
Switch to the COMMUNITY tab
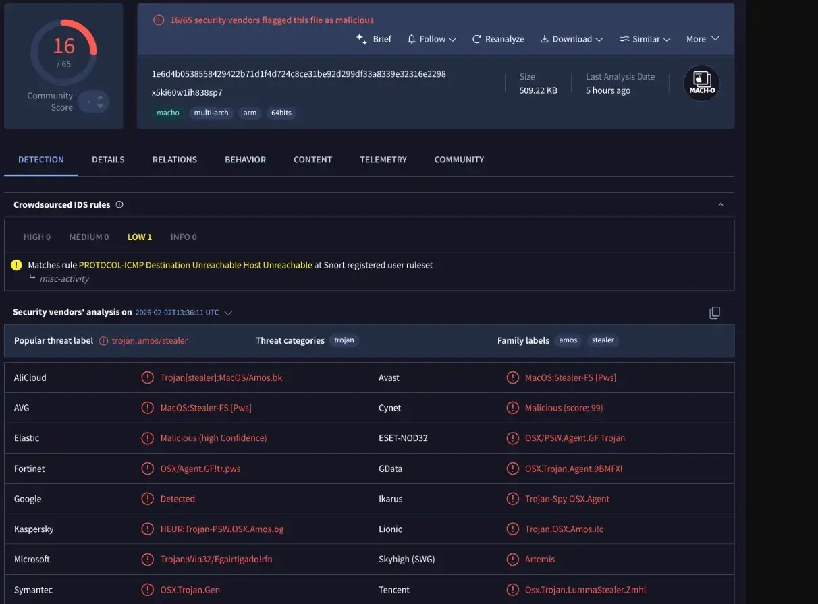(459, 160)
